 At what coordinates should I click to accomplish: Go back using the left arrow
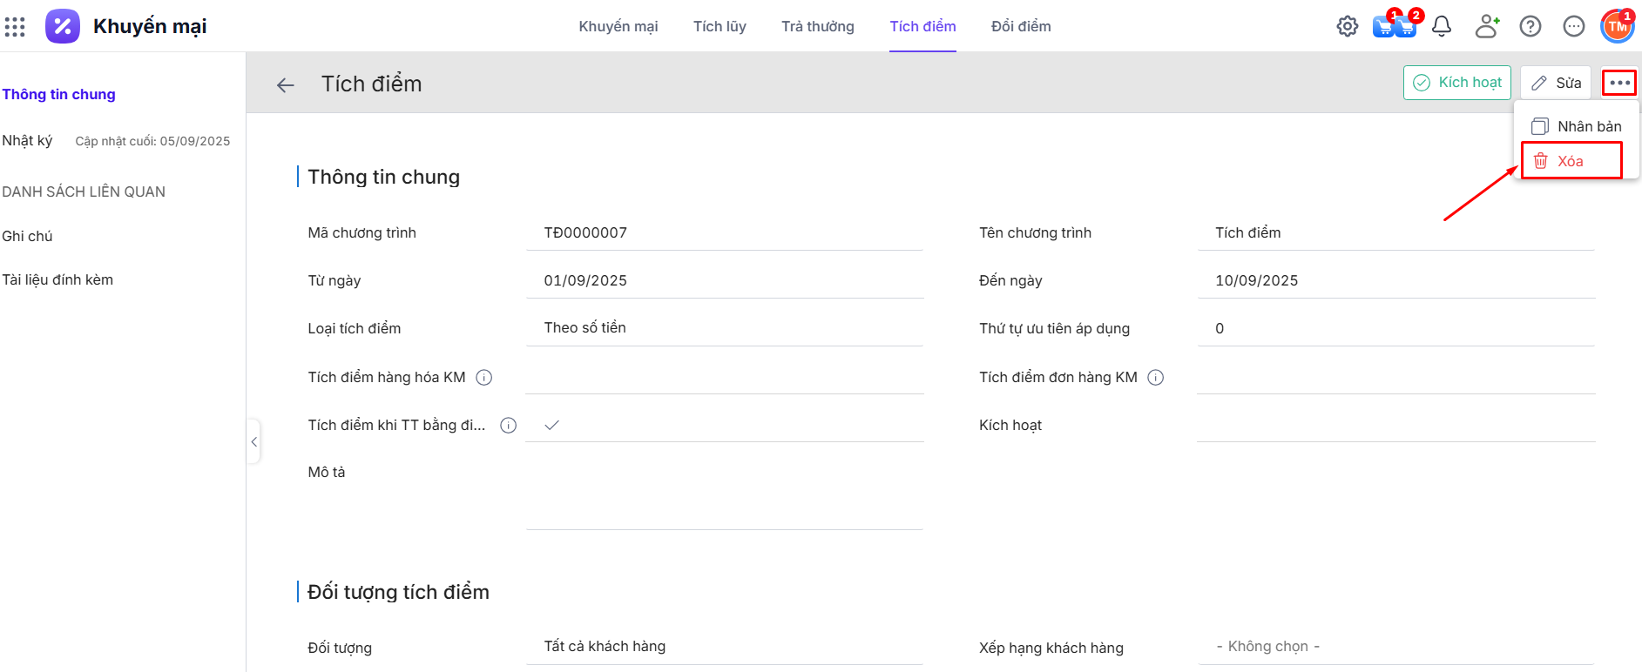(x=285, y=84)
